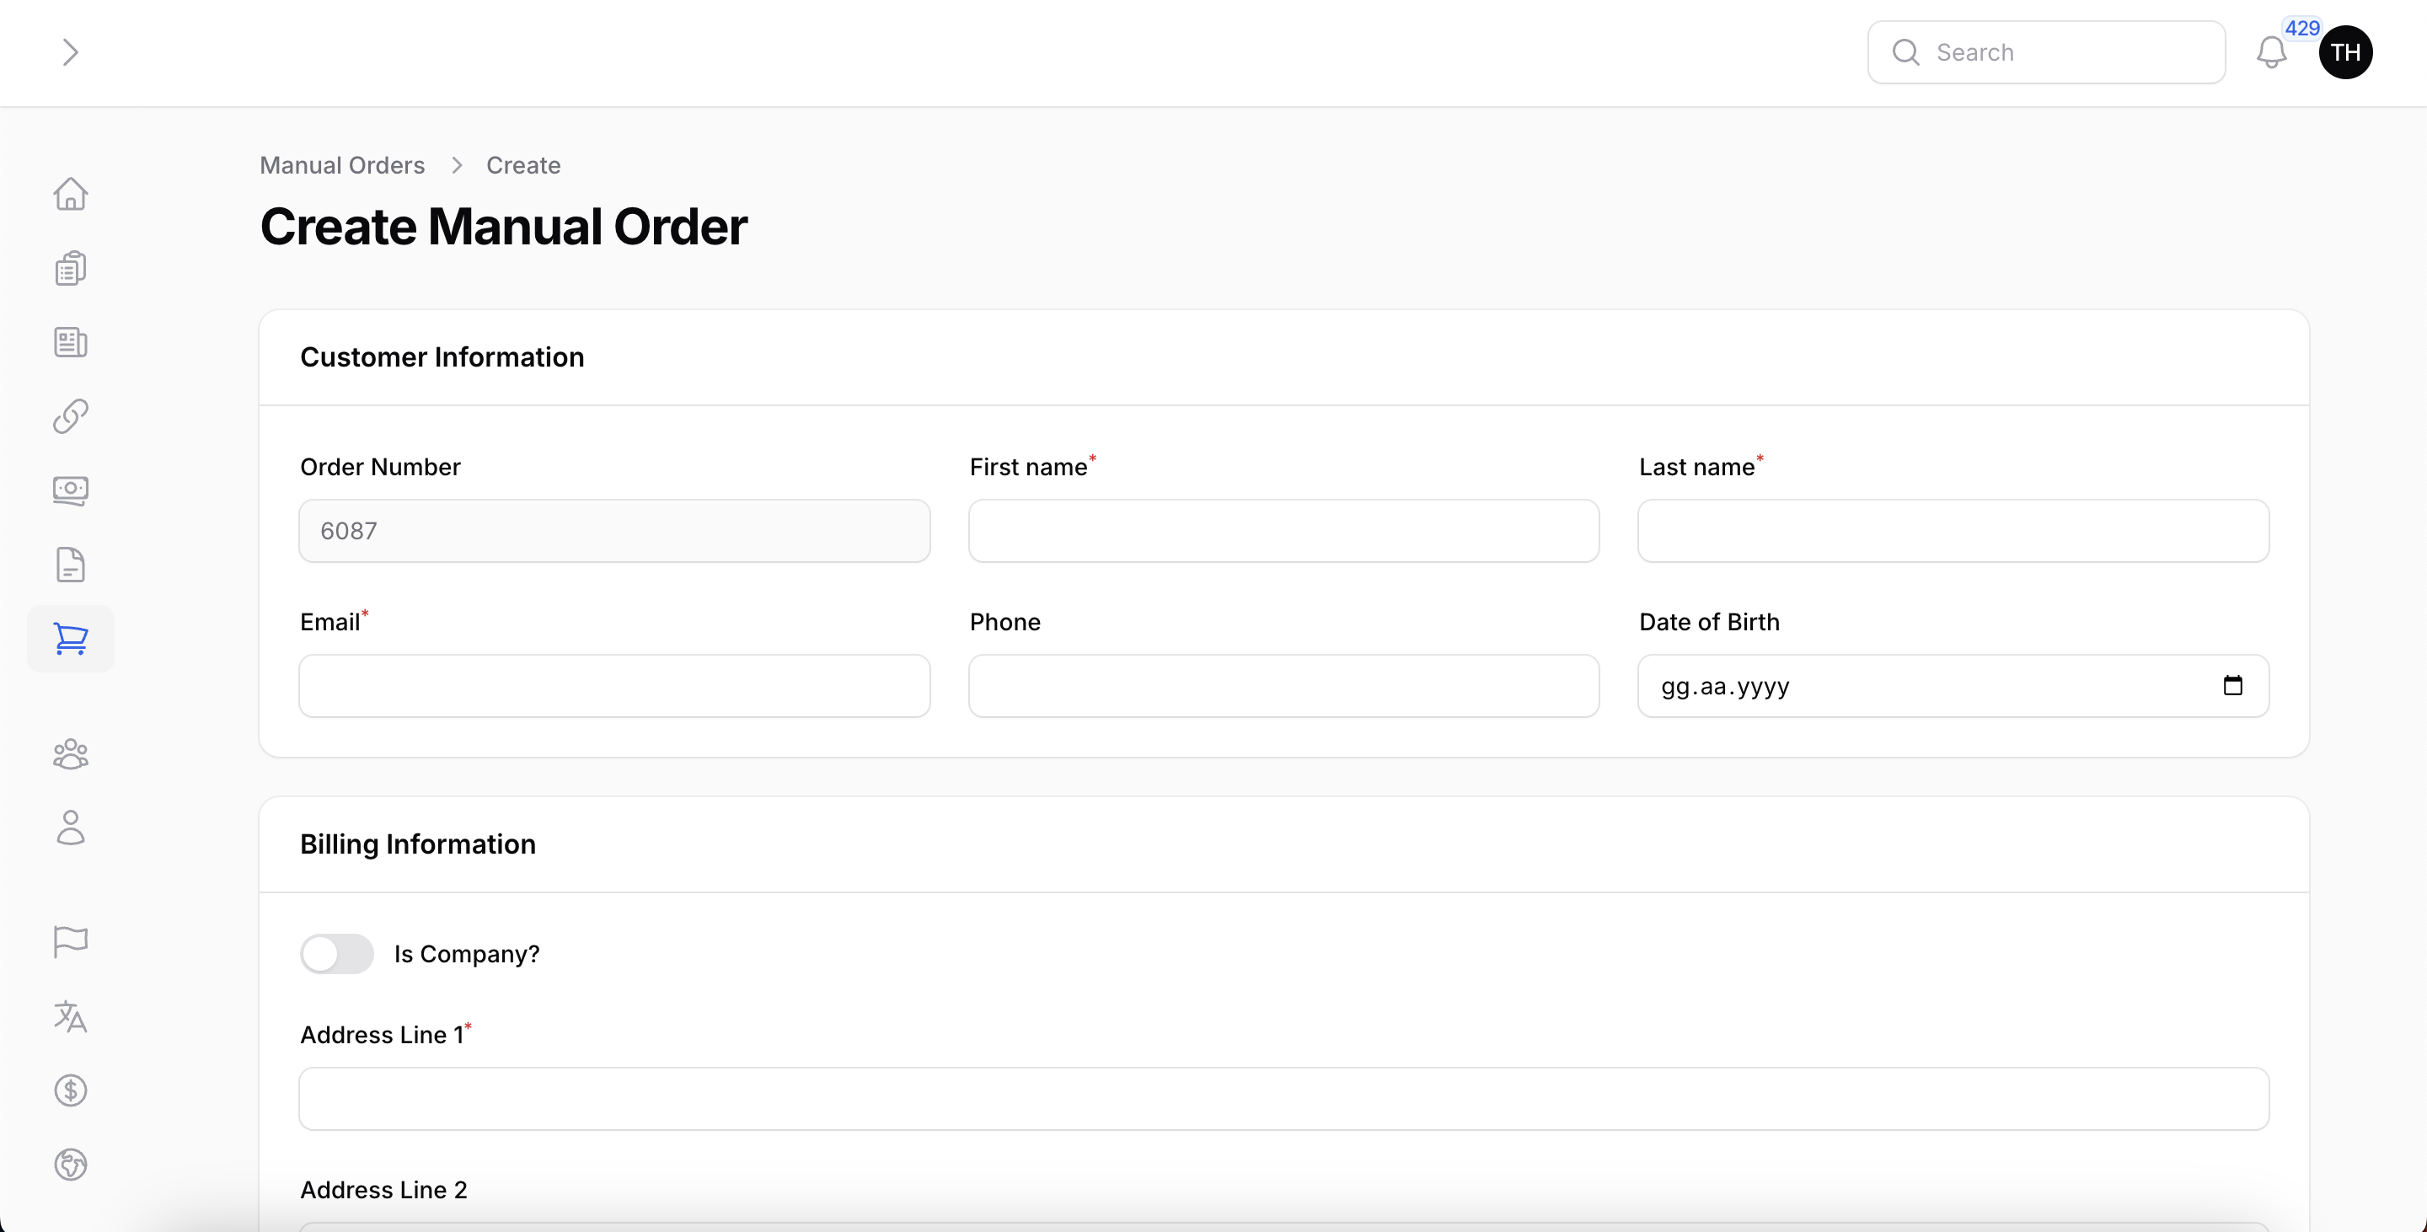Click the Create breadcrumb link

coord(522,166)
